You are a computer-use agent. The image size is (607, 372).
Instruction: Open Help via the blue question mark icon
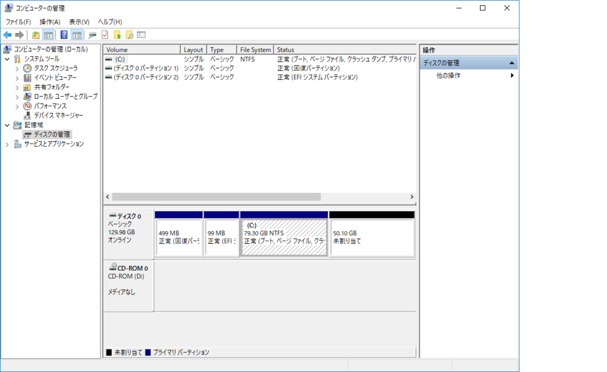[64, 35]
